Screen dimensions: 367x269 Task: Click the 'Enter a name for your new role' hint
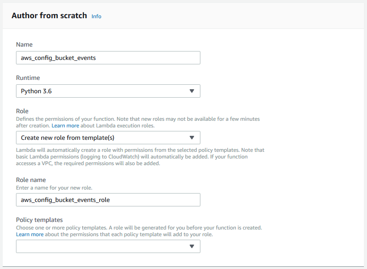point(54,188)
